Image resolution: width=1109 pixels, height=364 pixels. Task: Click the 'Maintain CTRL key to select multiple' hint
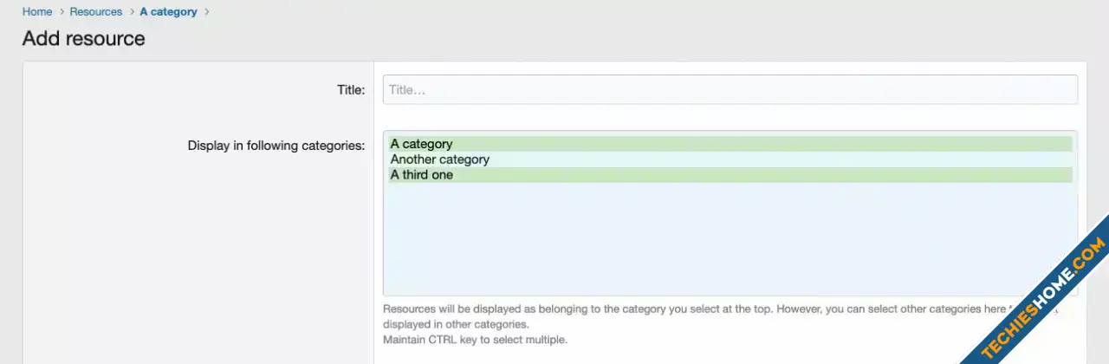pyautogui.click(x=475, y=340)
